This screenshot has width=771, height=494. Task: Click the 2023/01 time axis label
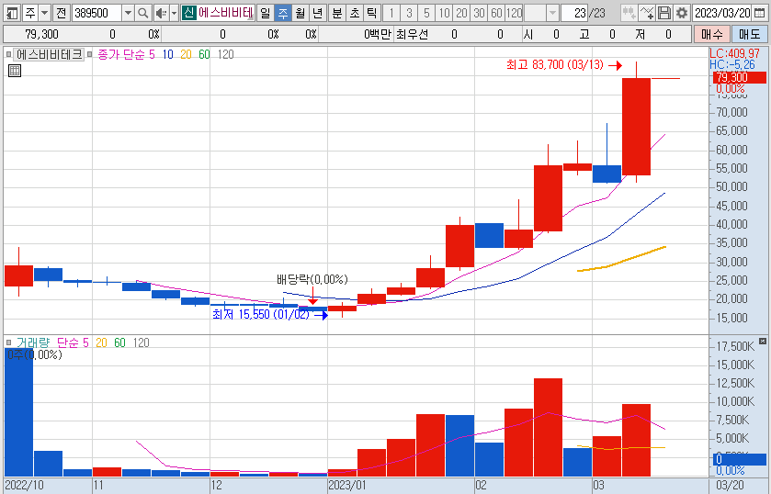(347, 486)
